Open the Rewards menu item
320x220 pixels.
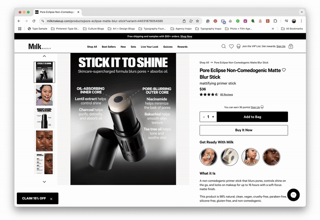(x=183, y=47)
